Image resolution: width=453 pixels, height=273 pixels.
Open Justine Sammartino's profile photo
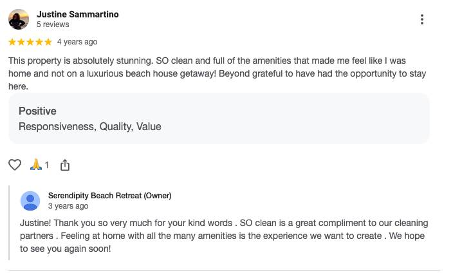point(19,19)
